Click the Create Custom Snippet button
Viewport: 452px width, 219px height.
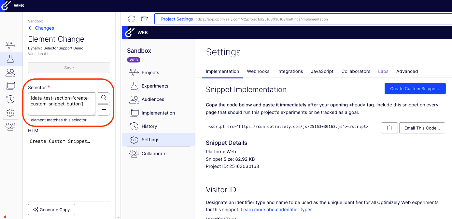pos(415,89)
